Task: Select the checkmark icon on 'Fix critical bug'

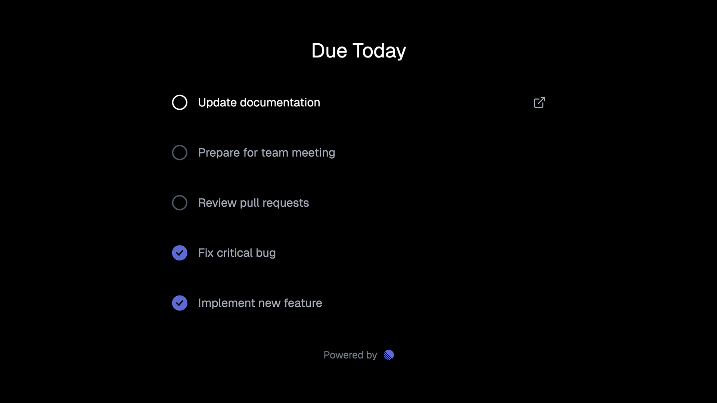Action: tap(180, 253)
